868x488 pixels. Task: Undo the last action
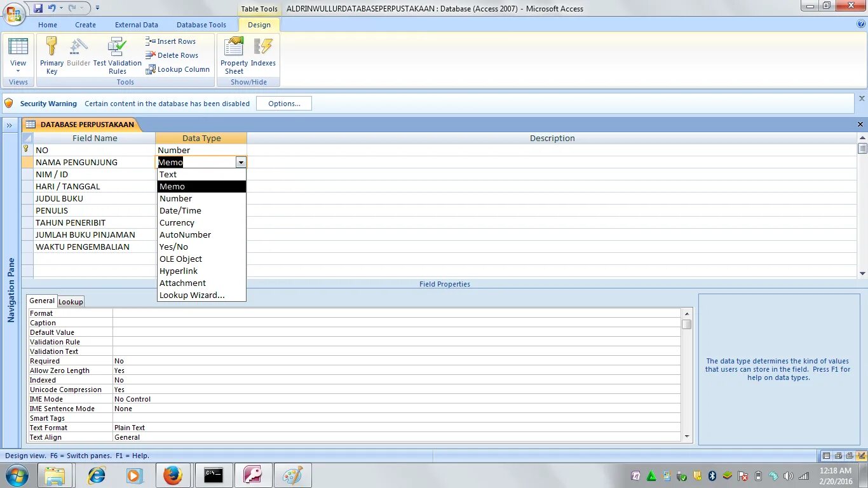click(51, 8)
